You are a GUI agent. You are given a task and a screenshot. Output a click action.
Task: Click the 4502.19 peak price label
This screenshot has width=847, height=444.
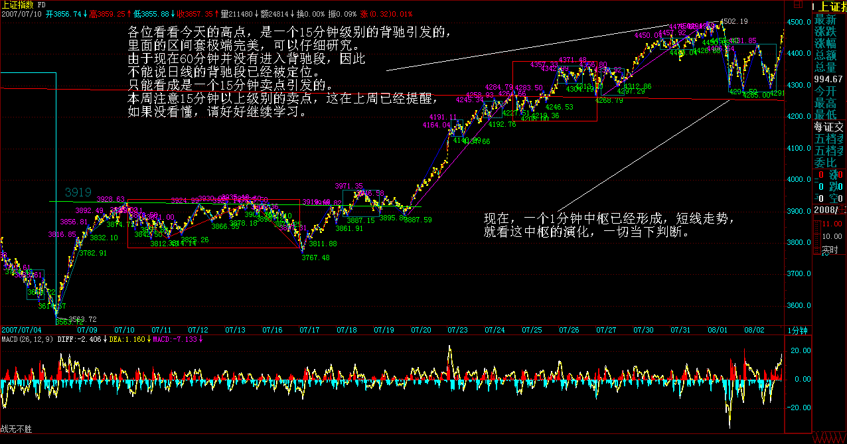click(x=734, y=22)
